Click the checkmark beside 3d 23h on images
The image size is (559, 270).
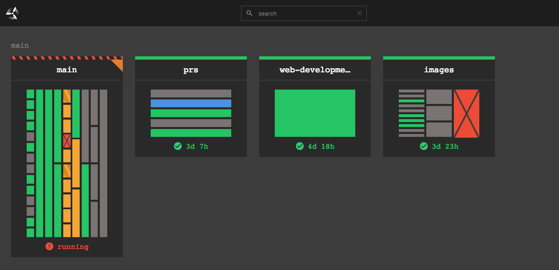(423, 146)
